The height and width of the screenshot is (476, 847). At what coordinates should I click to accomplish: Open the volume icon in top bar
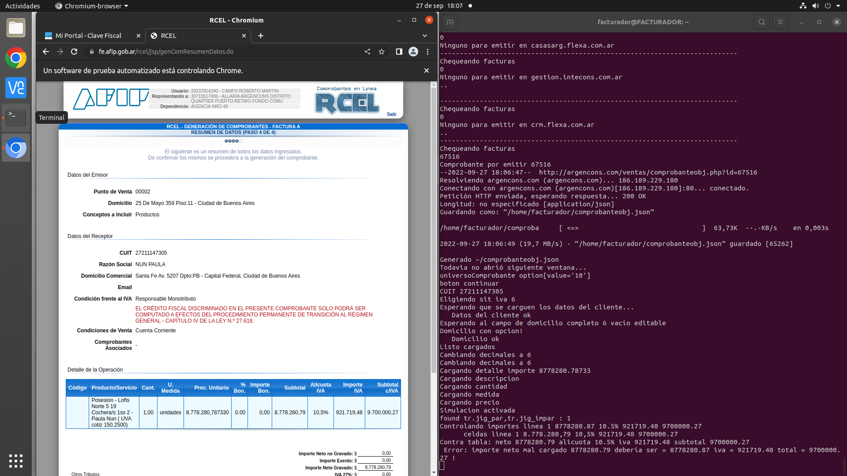pos(815,6)
